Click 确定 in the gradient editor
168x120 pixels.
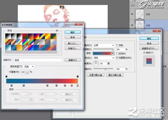pyautogui.click(x=73, y=32)
